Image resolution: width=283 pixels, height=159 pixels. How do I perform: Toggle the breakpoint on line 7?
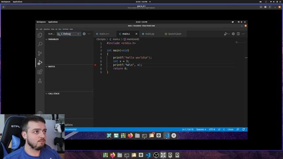tap(96, 65)
